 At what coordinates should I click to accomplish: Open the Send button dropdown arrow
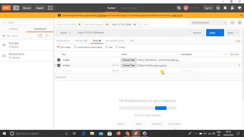click(221, 33)
